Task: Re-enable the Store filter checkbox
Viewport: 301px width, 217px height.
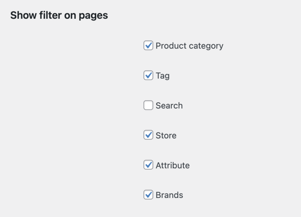Action: 148,135
